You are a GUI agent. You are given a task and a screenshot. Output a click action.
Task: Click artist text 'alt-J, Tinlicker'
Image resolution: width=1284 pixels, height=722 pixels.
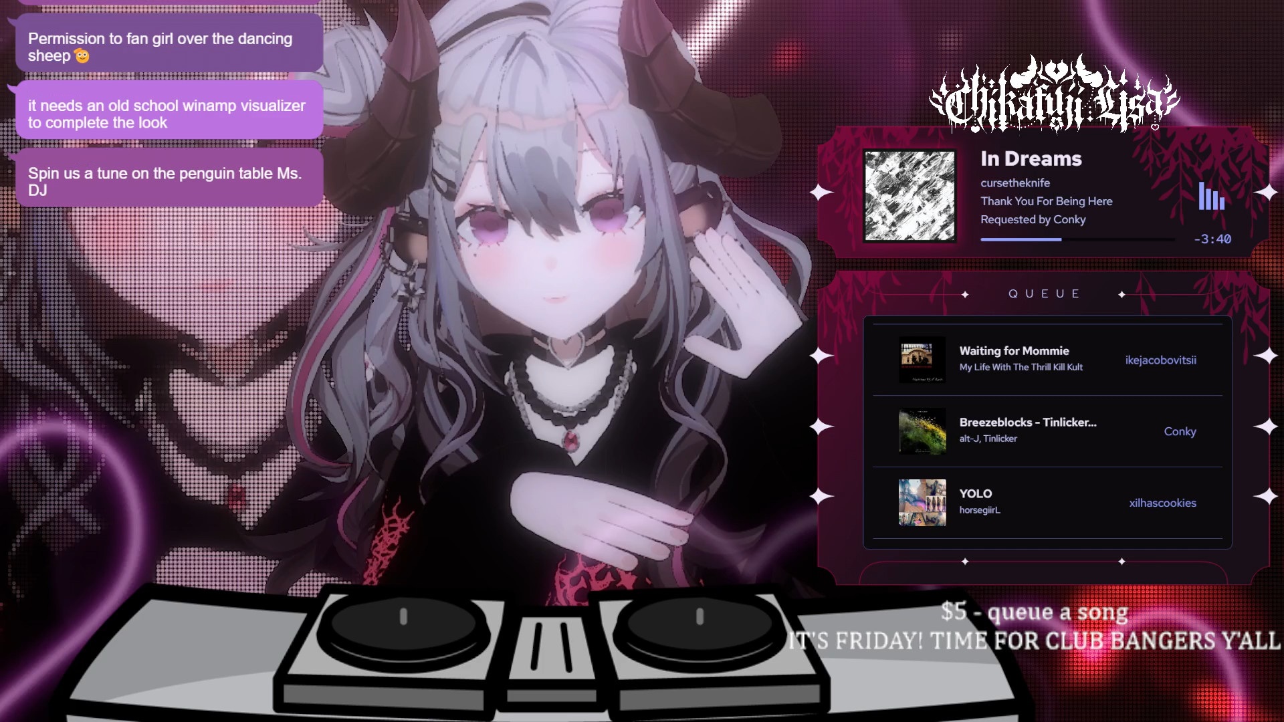point(988,439)
